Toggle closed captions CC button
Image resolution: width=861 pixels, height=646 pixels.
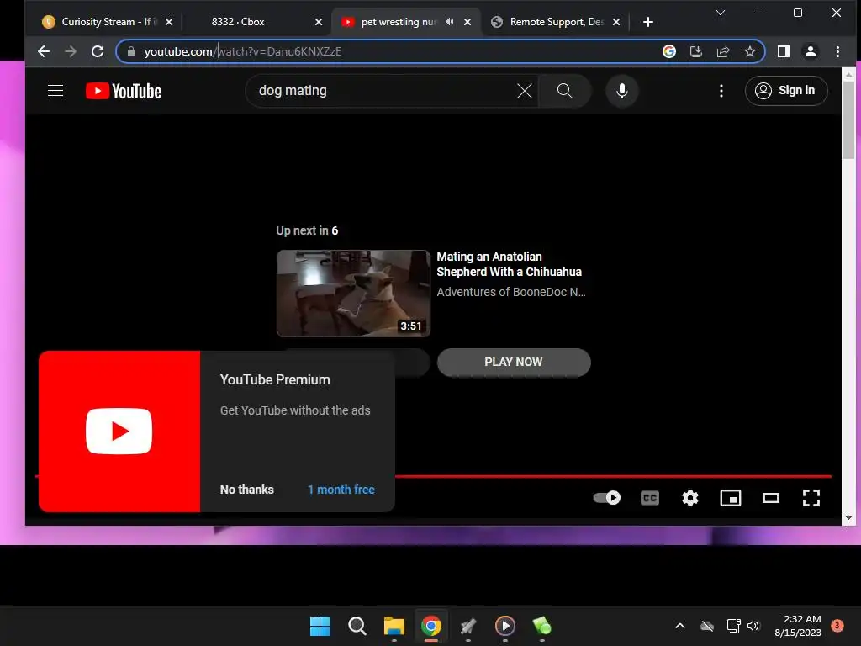(650, 498)
